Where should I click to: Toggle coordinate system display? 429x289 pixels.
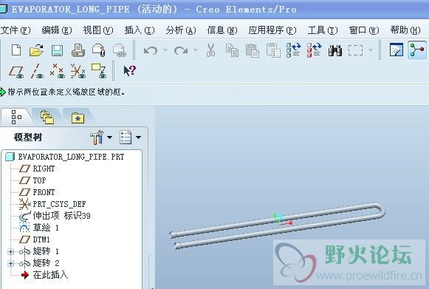[x=78, y=71]
